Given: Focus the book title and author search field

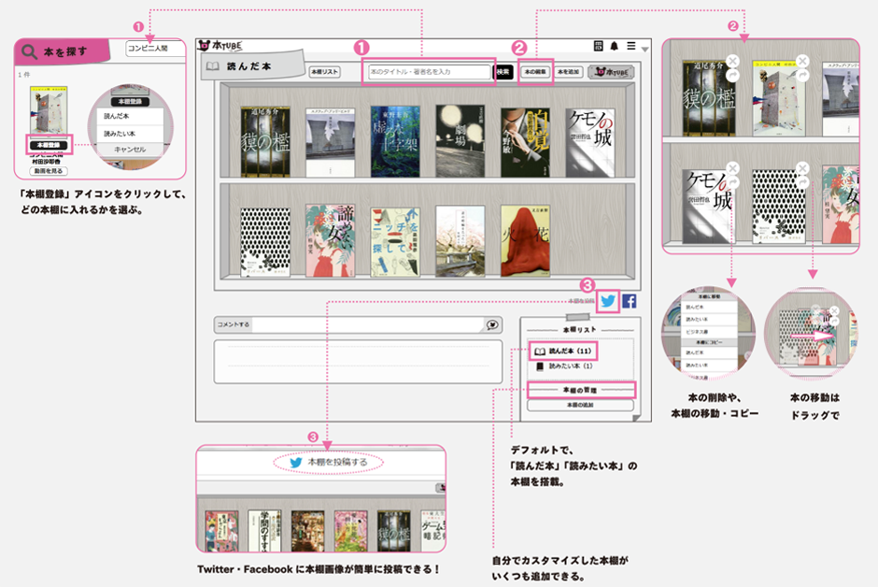Looking at the screenshot, I should tap(430, 72).
